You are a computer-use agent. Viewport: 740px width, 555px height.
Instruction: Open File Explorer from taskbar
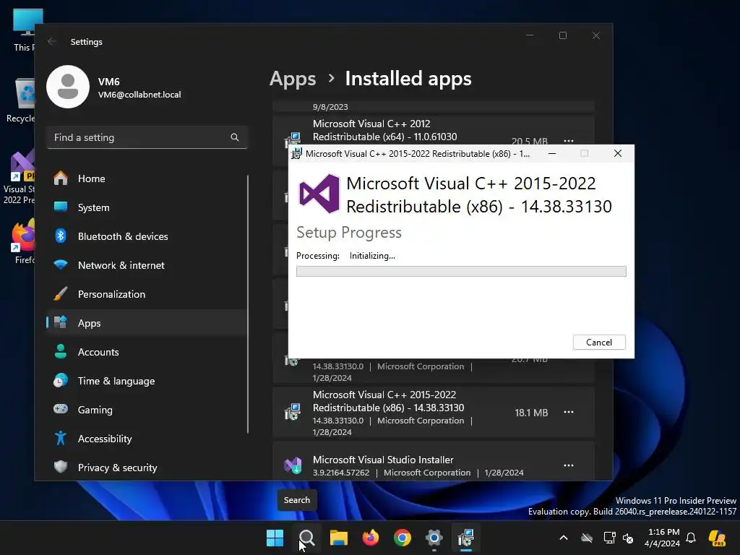[338, 538]
